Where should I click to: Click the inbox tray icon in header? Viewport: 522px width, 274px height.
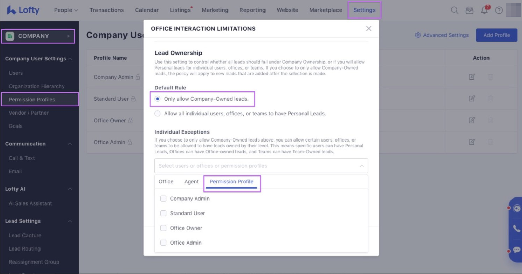tap(470, 10)
